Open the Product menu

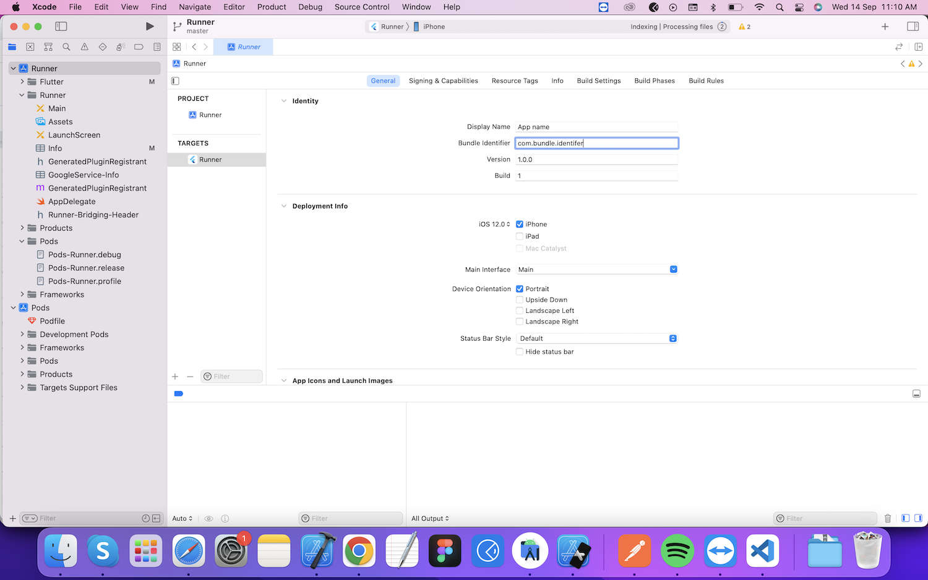pos(272,7)
